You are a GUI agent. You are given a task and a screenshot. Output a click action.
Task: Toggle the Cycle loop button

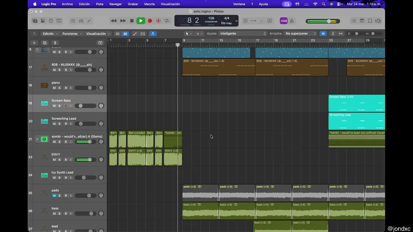pyautogui.click(x=167, y=21)
